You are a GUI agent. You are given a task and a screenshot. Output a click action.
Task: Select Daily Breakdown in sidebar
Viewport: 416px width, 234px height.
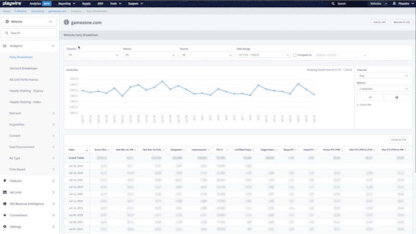(x=21, y=57)
